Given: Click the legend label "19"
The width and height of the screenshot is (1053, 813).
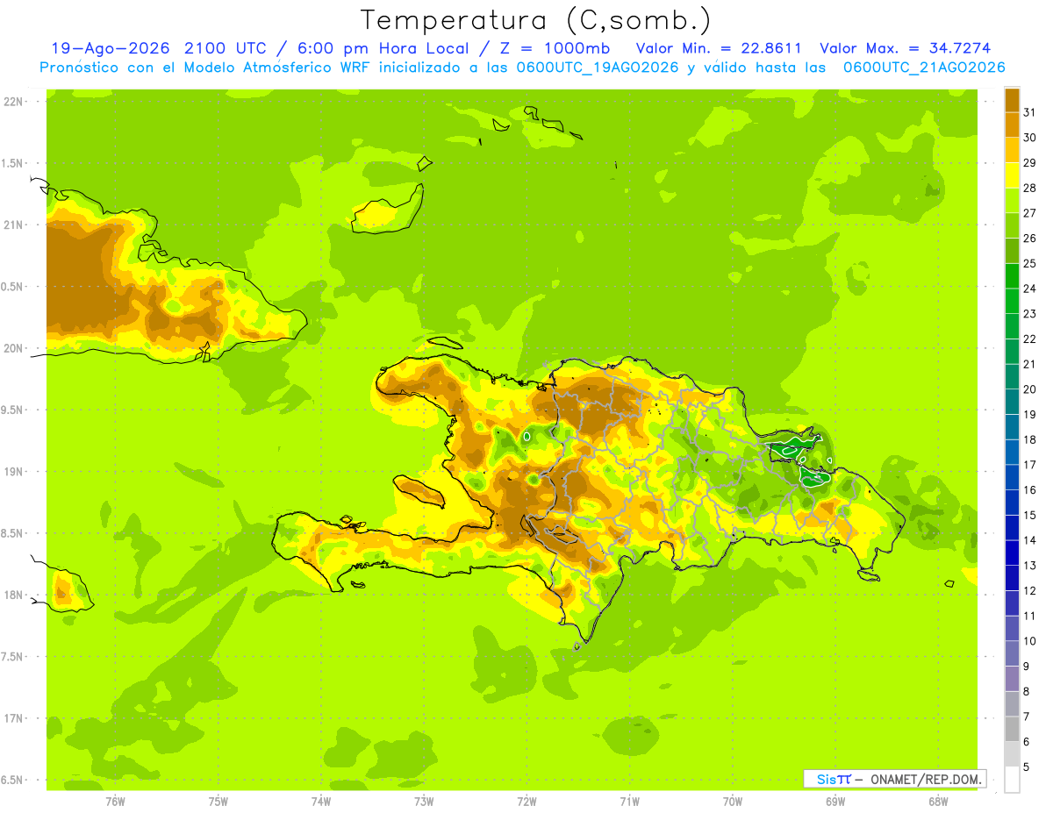Looking at the screenshot, I should pyautogui.click(x=1029, y=414).
